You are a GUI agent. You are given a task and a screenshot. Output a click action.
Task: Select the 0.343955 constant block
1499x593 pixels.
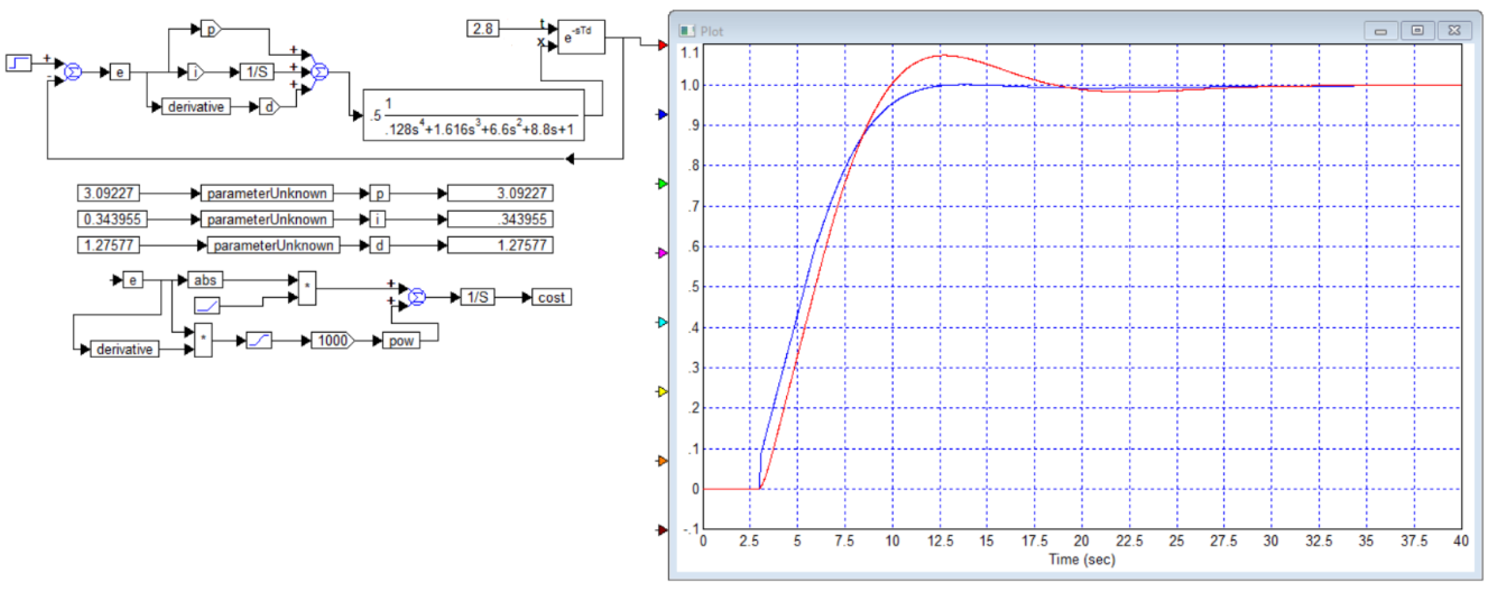[112, 219]
